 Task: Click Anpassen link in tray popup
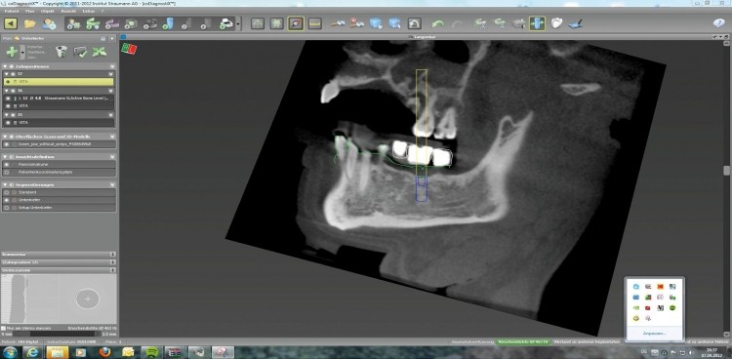653,334
